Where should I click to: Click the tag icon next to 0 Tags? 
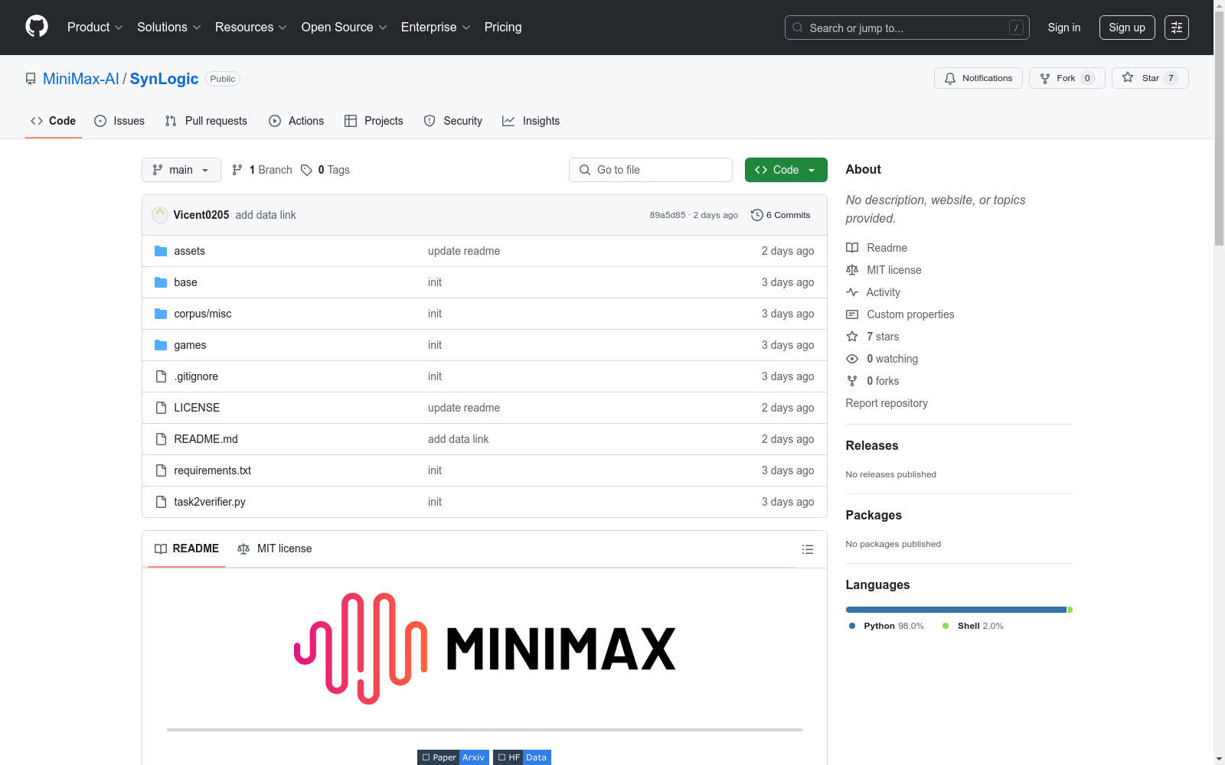(x=306, y=170)
